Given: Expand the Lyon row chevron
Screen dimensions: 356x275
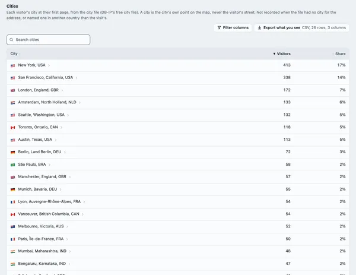Looking at the screenshot, I should point(84,202).
